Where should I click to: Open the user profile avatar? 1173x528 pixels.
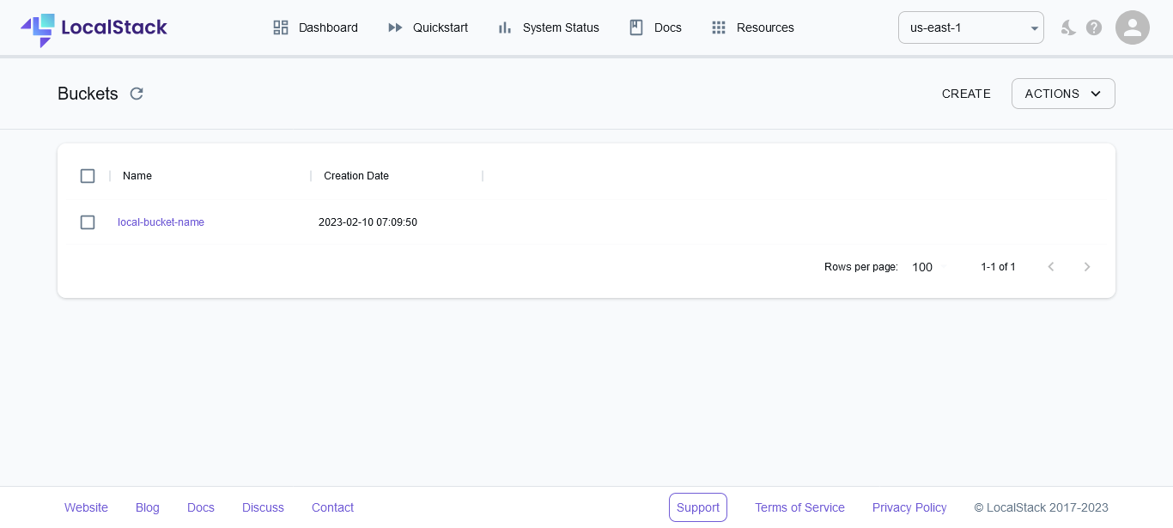pos(1133,27)
